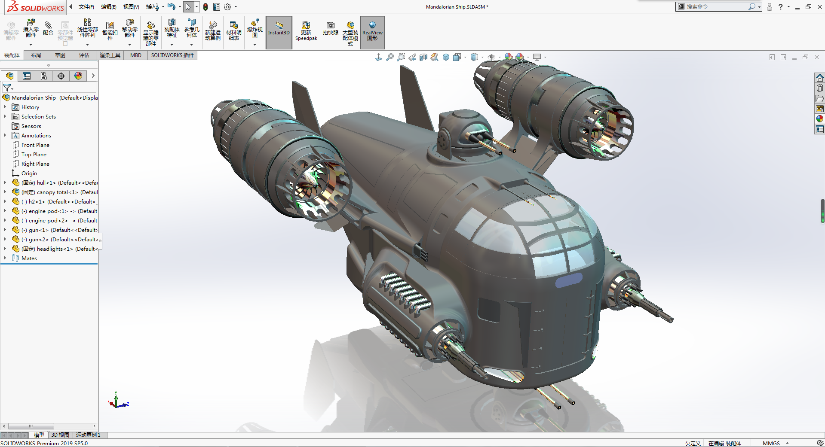825x447 pixels.
Task: Expand the engine pod<1> tree node
Action: click(5, 211)
